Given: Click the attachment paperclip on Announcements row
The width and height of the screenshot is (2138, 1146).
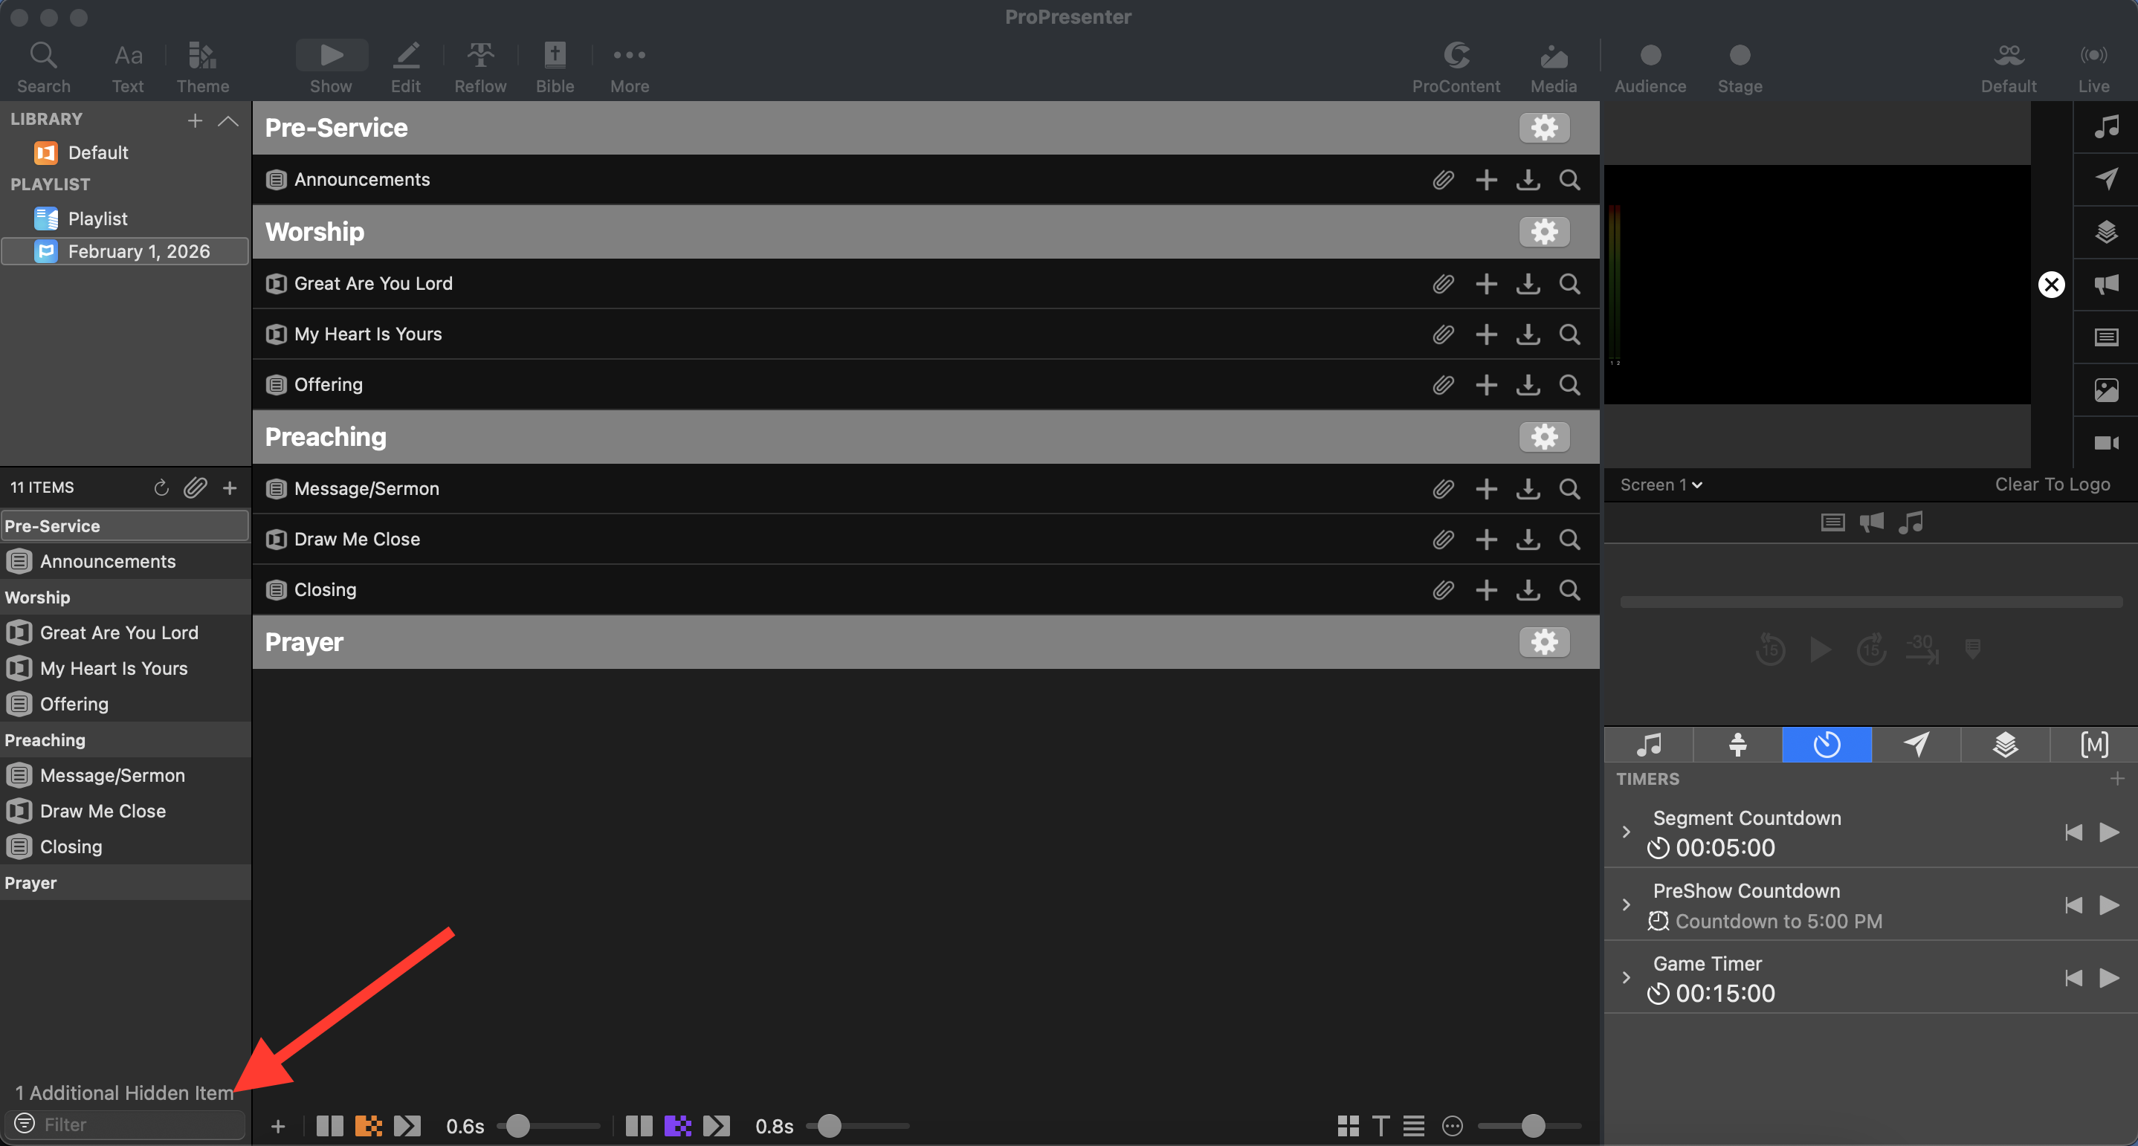Looking at the screenshot, I should [x=1444, y=179].
